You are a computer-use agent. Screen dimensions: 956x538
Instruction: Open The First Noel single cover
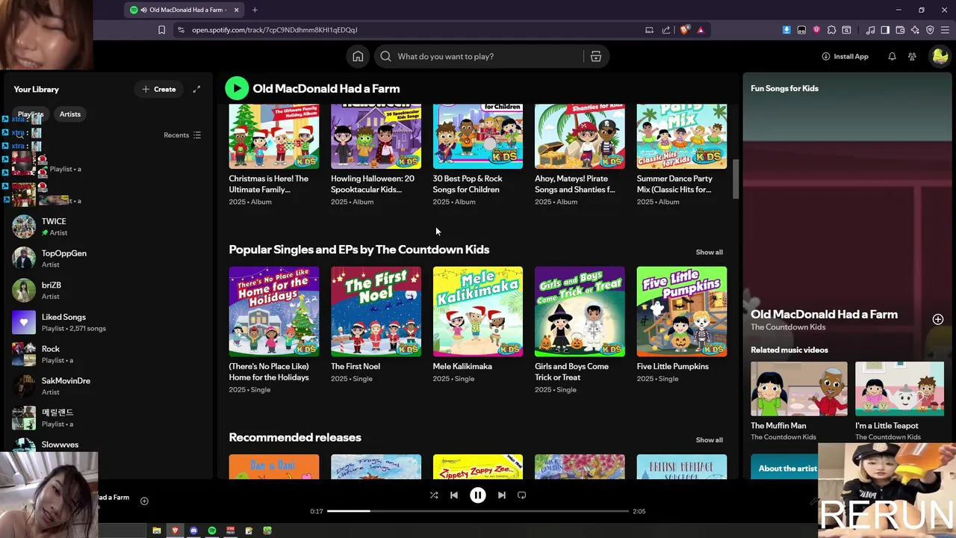(376, 312)
